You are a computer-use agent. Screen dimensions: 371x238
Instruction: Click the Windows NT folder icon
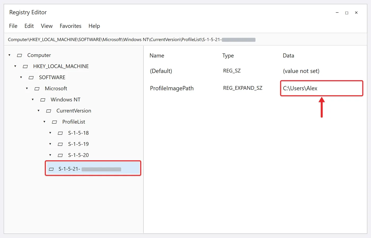[43, 100]
